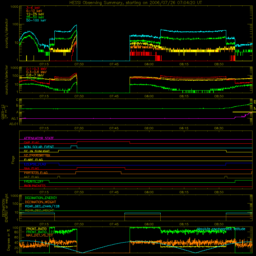The image size is (256, 256).
Task: Click the DECIMATION_WEIGHT legend label
Action: click(41, 202)
